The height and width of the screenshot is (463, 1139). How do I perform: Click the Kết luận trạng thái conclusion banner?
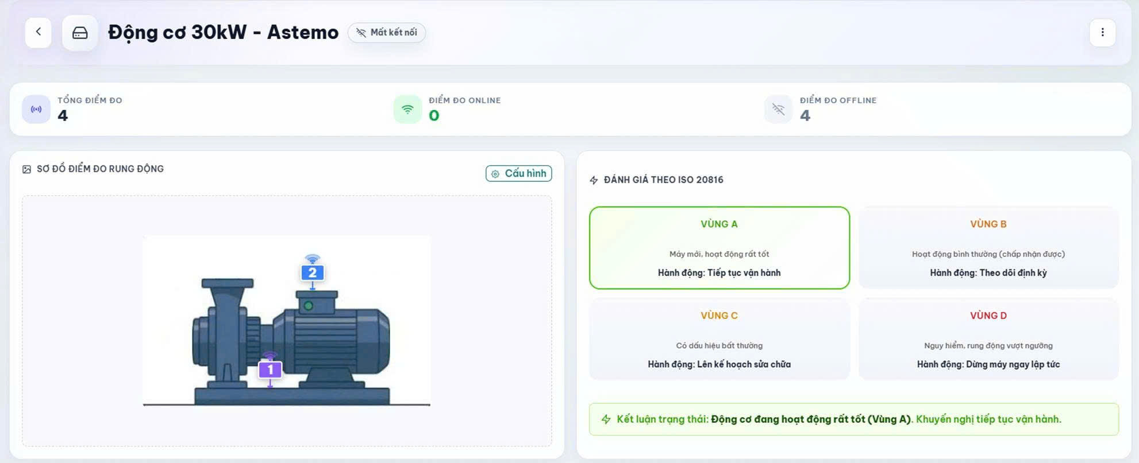pos(853,419)
